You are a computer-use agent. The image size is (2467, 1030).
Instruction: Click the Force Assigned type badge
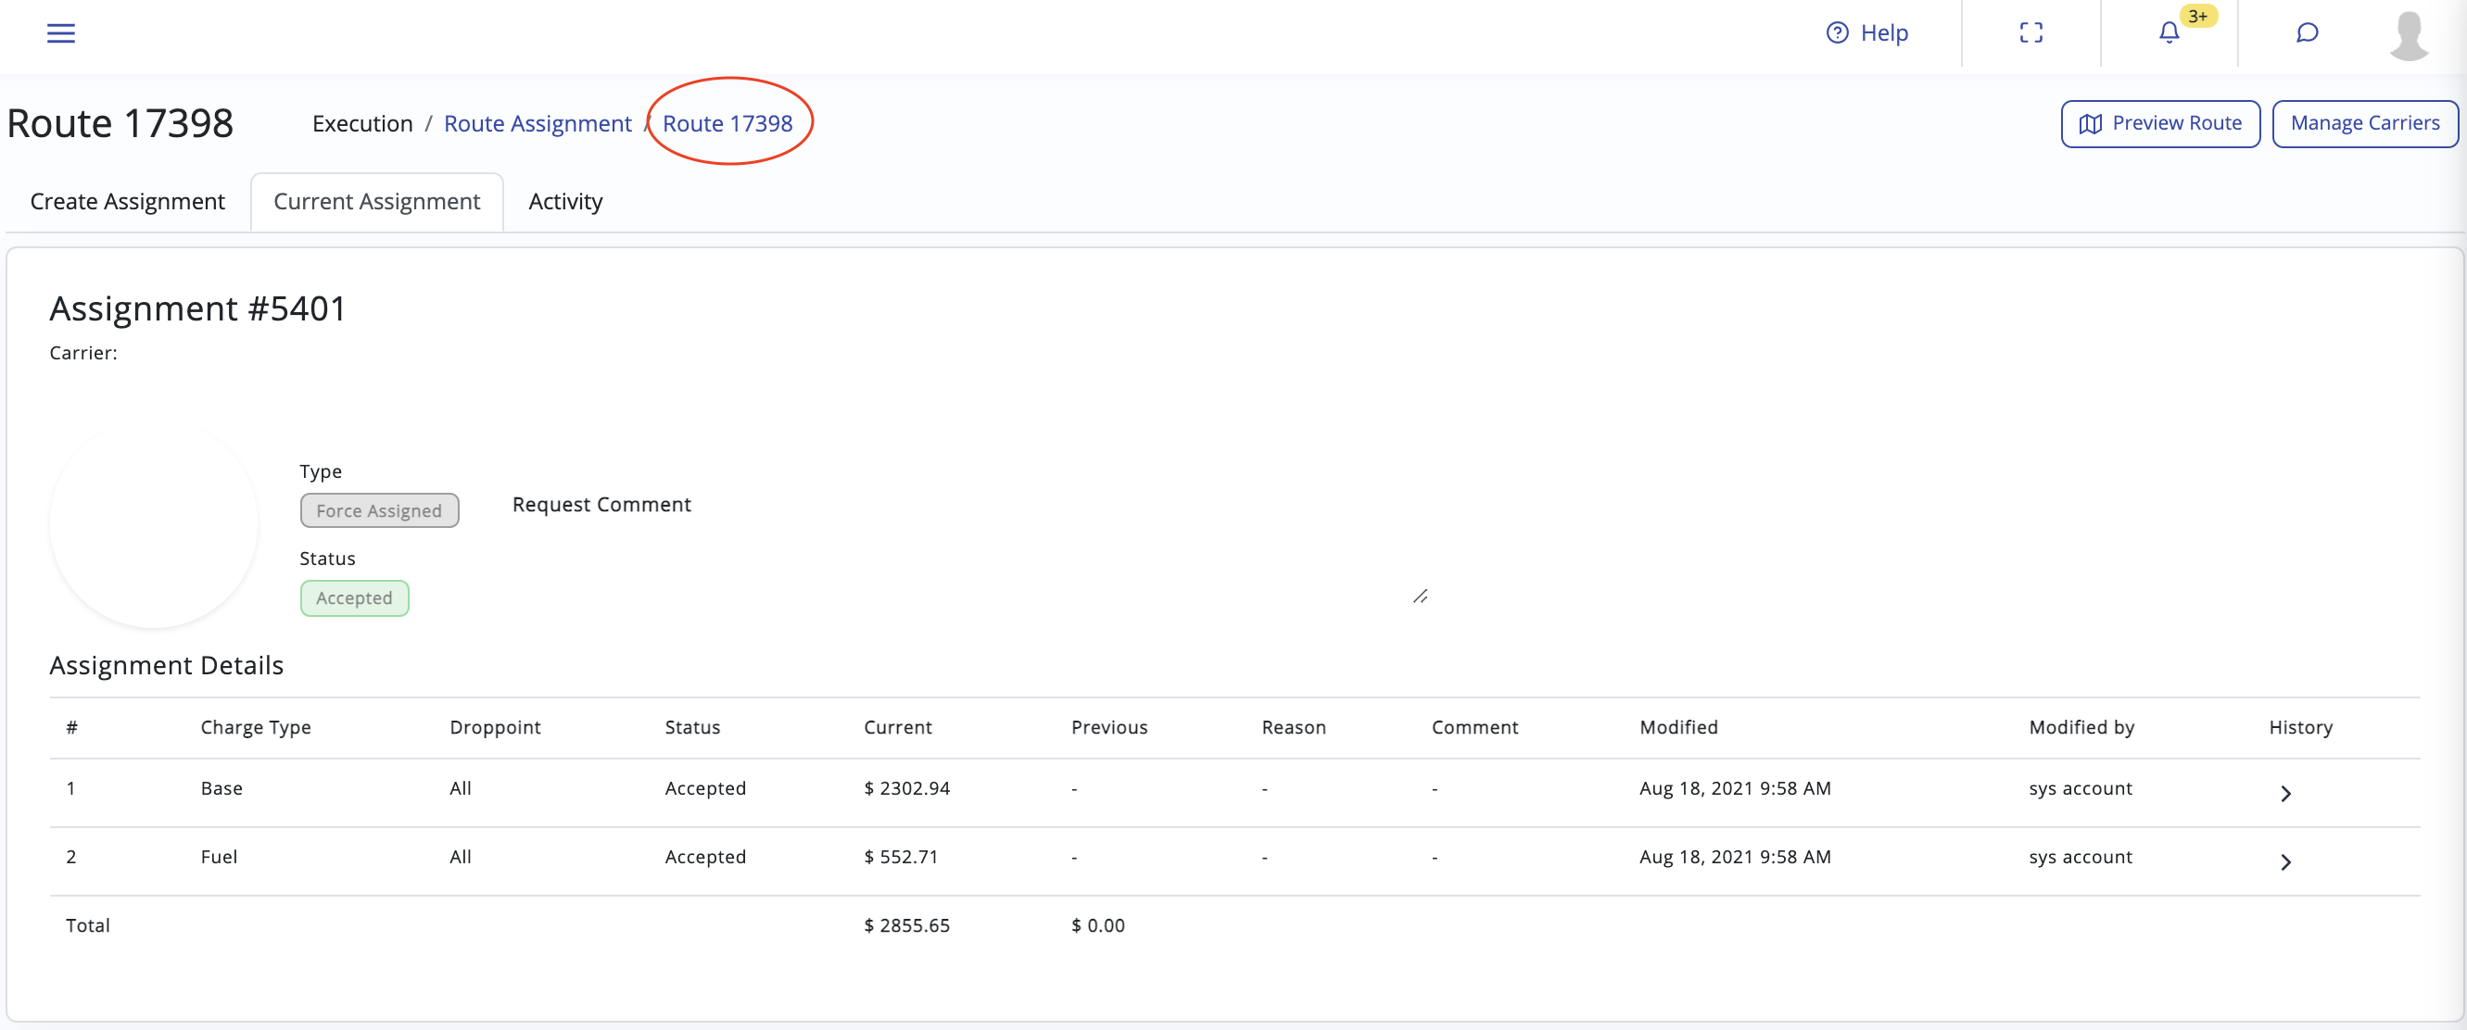(379, 510)
